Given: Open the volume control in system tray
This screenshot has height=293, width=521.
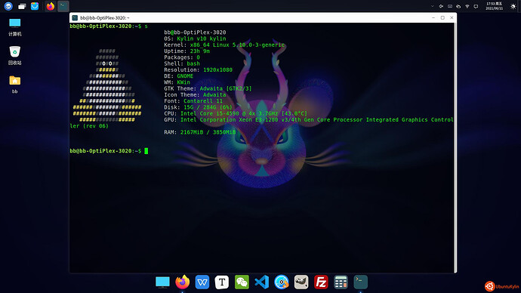Looking at the screenshot, I should pyautogui.click(x=441, y=6).
